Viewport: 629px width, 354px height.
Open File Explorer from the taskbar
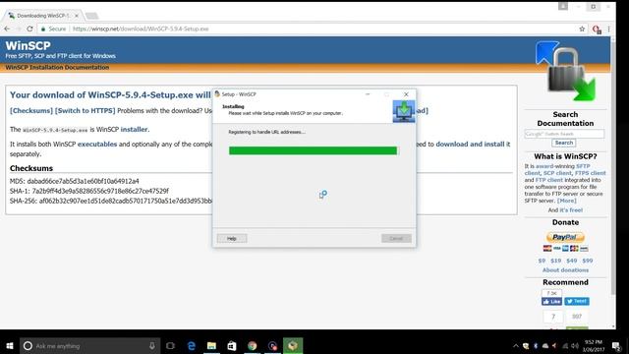coord(211,345)
